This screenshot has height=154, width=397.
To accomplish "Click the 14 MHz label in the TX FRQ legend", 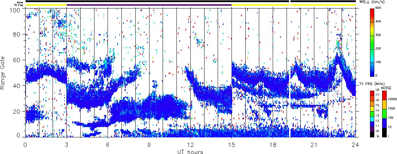I will pos(377,110).
